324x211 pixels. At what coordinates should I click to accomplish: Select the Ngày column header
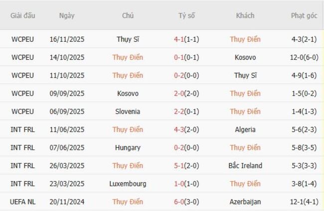[x=66, y=15]
